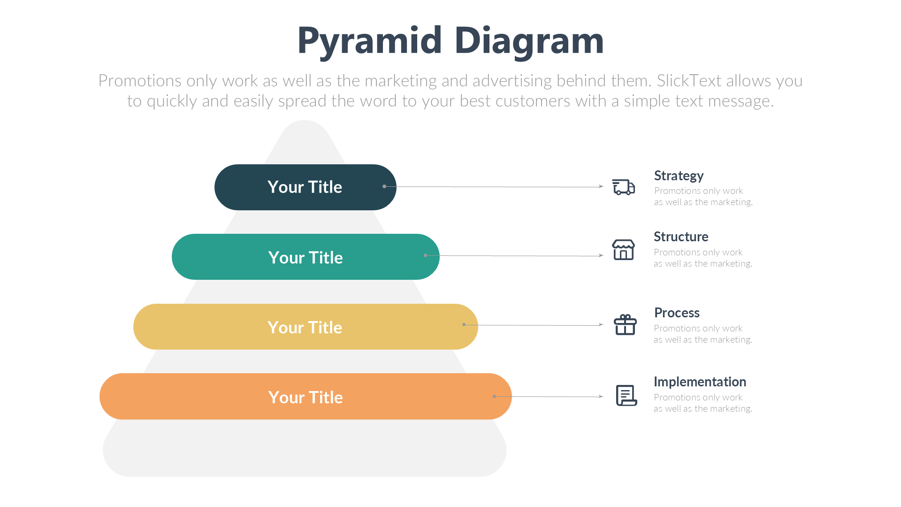Click the delivery truck icon beside Strategy
The image size is (901, 507).
pos(623,187)
